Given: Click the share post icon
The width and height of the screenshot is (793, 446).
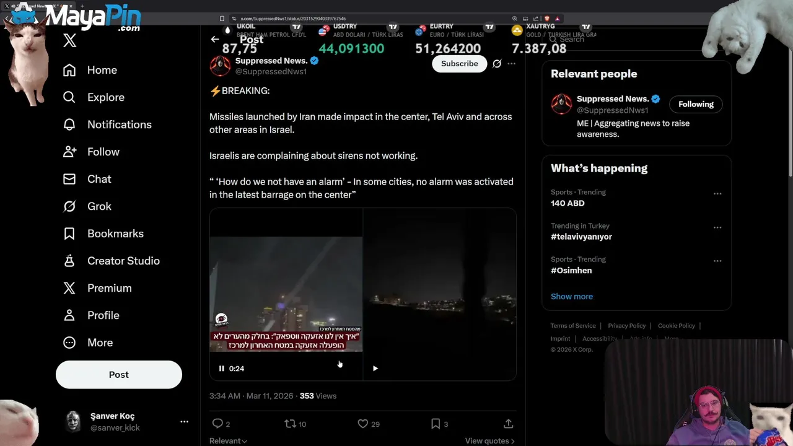Looking at the screenshot, I should (508, 424).
